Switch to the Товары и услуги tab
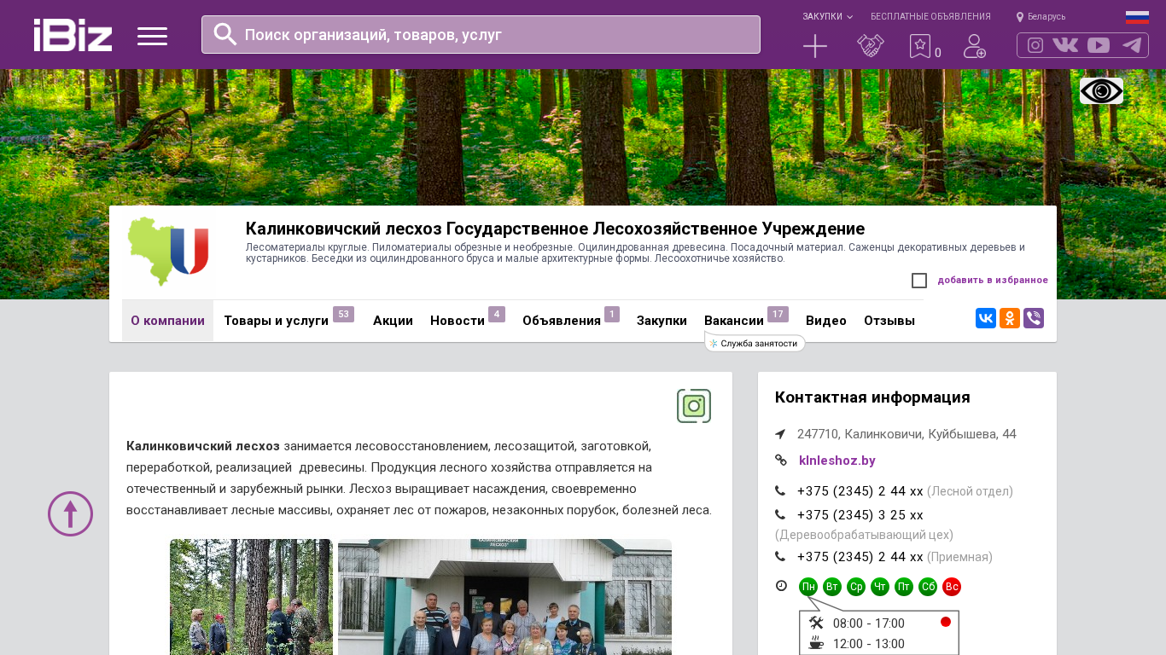Screen dimensions: 1166x655 pyautogui.click(x=276, y=321)
